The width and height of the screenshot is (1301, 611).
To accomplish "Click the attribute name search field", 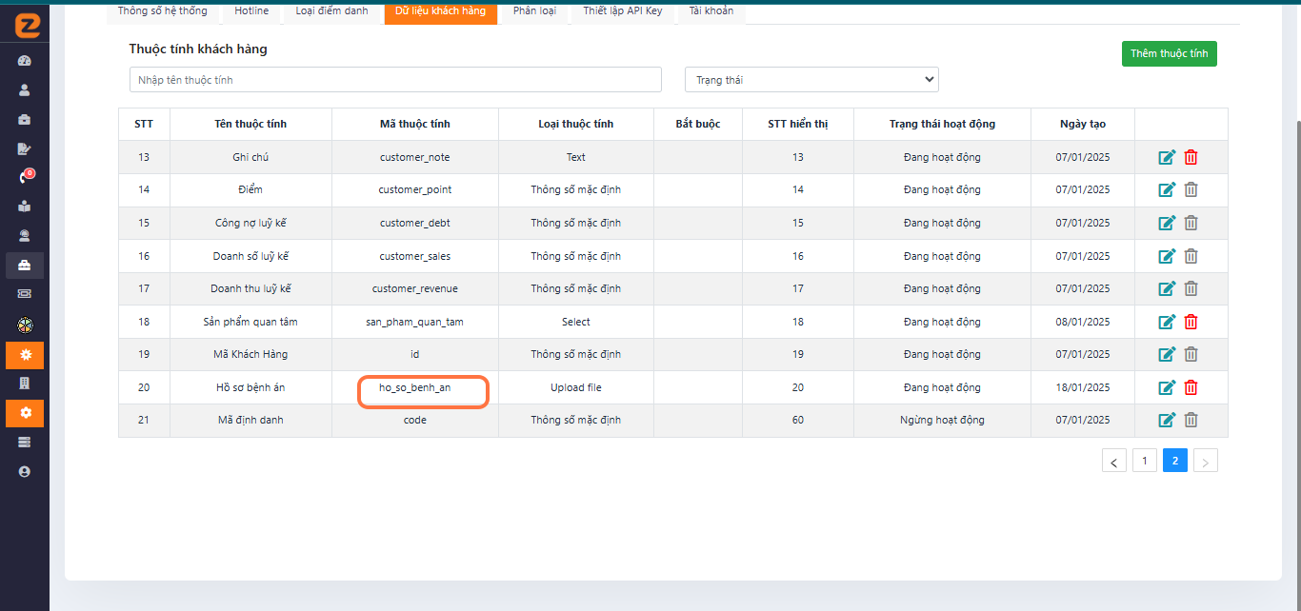I will pyautogui.click(x=395, y=80).
